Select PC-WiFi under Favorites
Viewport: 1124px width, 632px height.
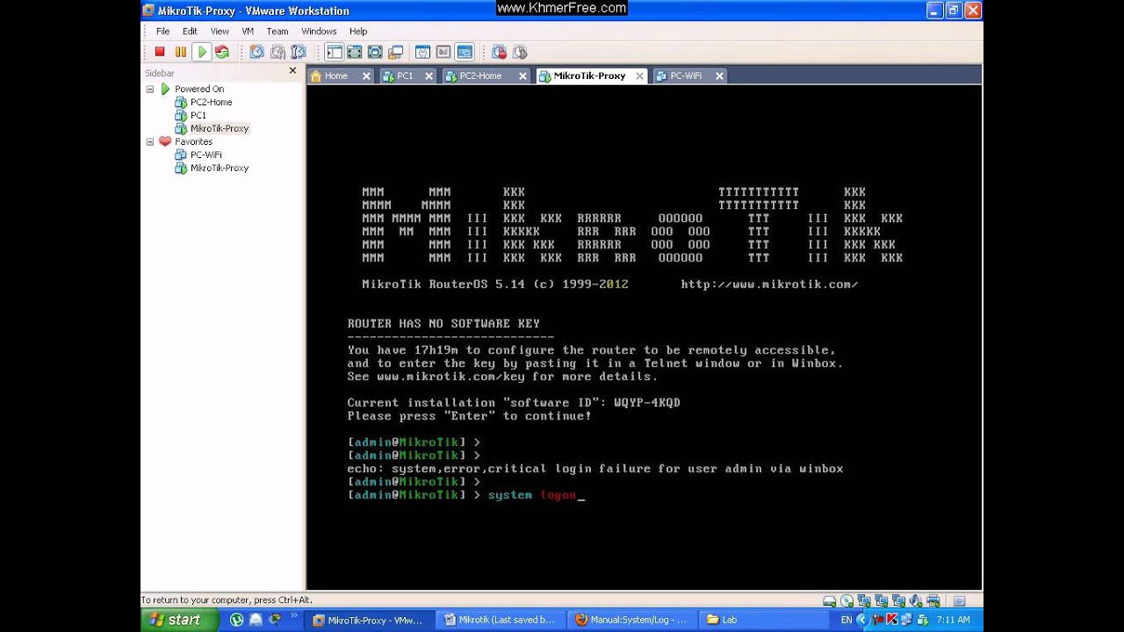point(205,154)
